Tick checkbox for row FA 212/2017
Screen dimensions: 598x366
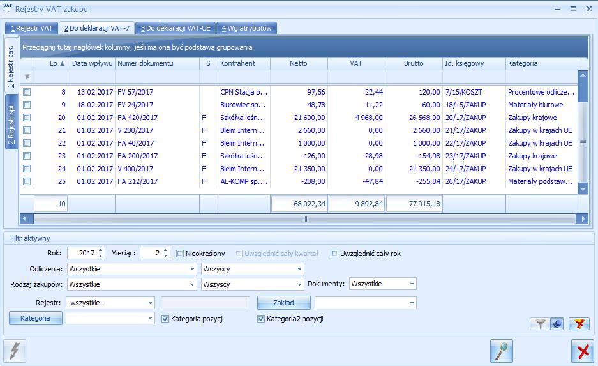[27, 181]
